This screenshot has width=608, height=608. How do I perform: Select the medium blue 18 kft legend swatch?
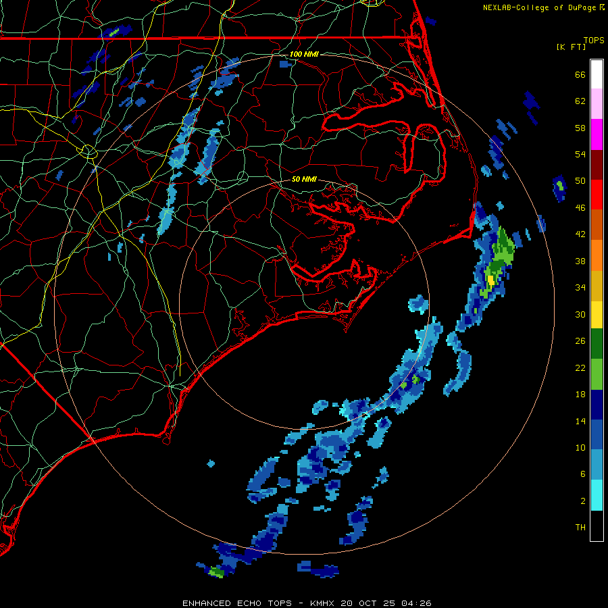click(x=597, y=434)
